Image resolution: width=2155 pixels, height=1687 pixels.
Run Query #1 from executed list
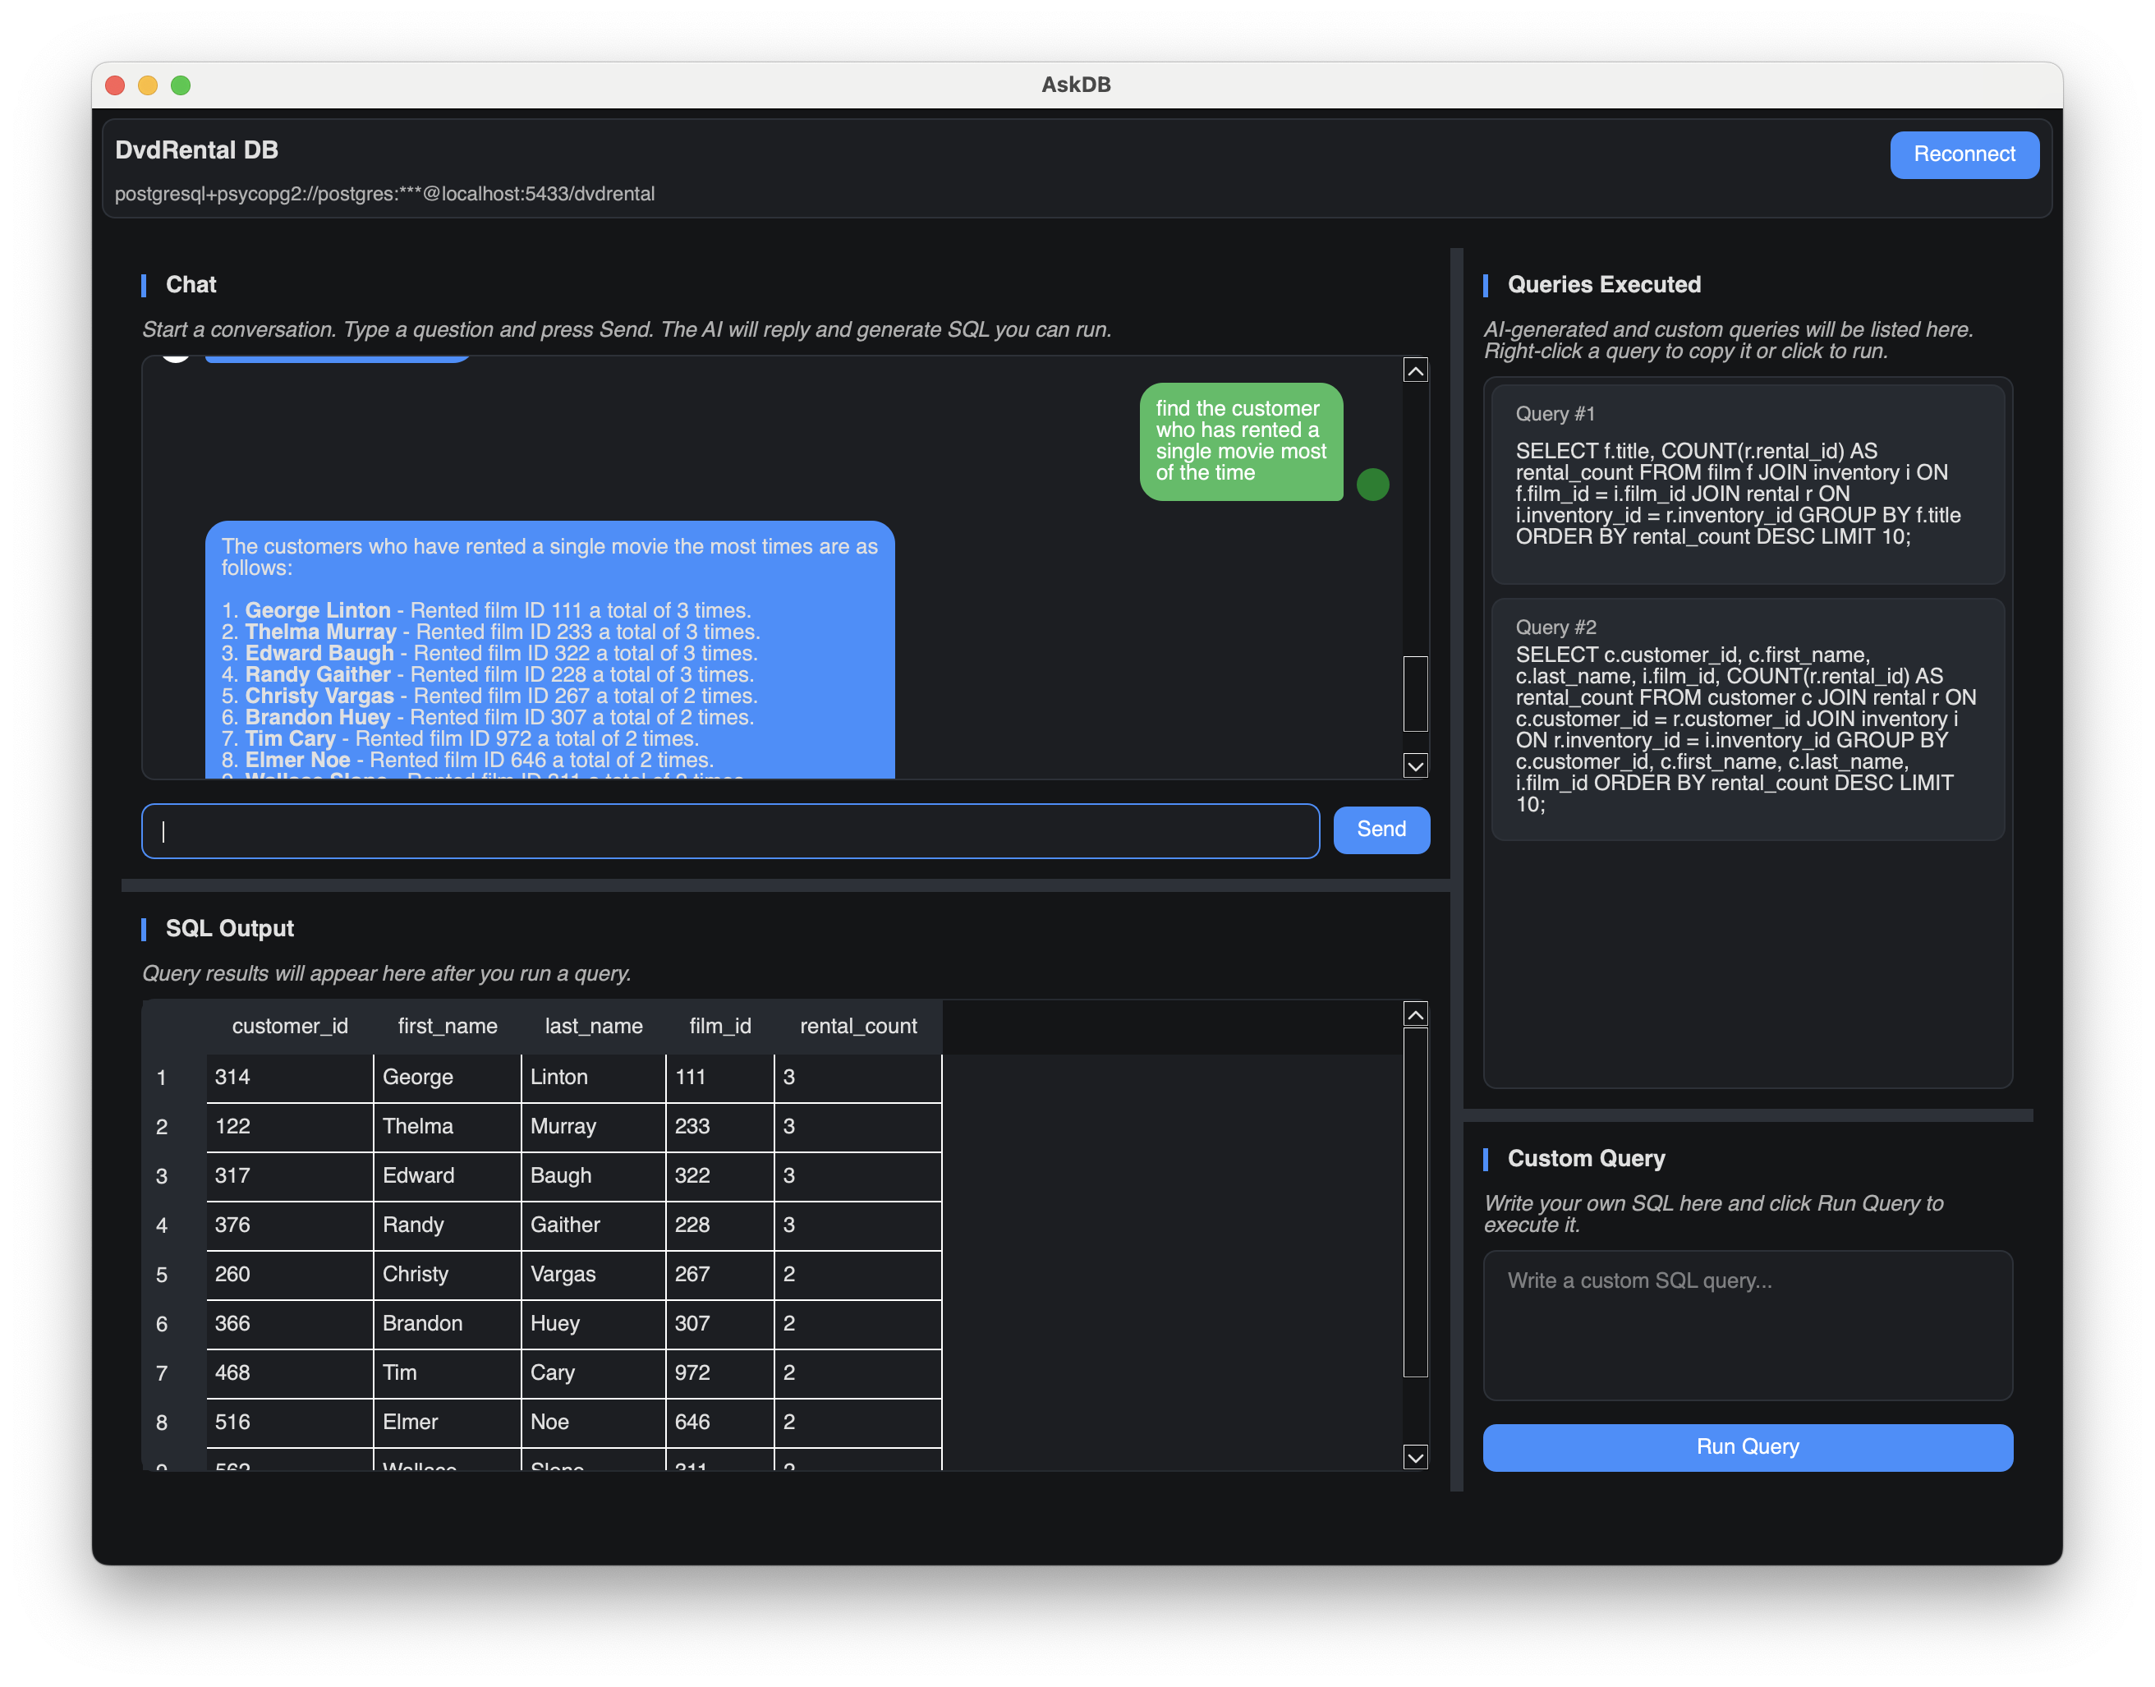[x=1747, y=484]
